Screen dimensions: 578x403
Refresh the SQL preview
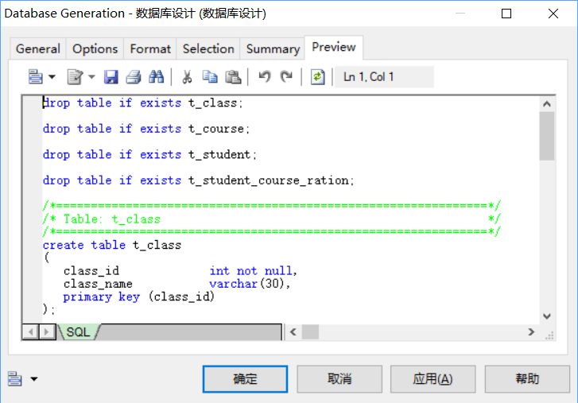[317, 76]
